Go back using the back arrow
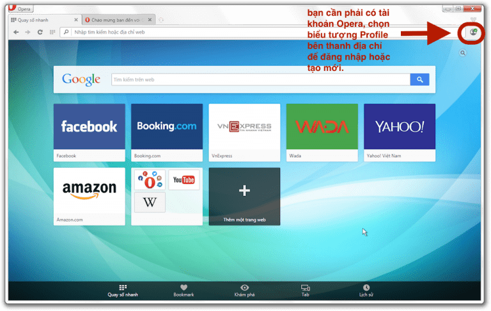 coord(16,32)
